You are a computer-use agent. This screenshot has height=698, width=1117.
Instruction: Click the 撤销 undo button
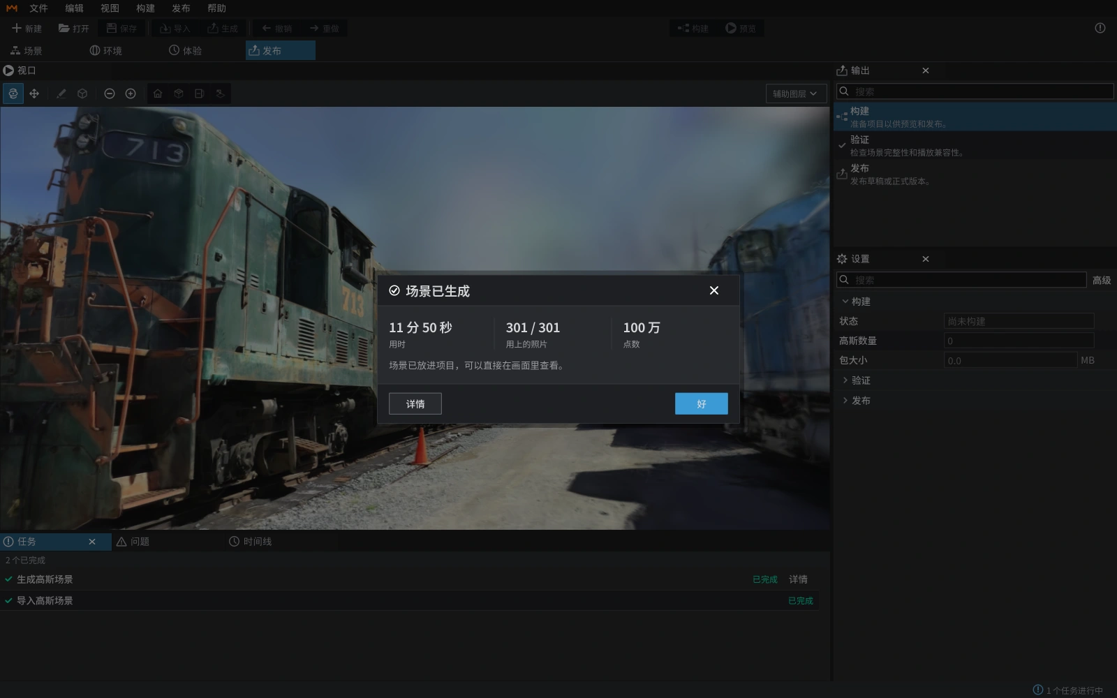point(277,29)
